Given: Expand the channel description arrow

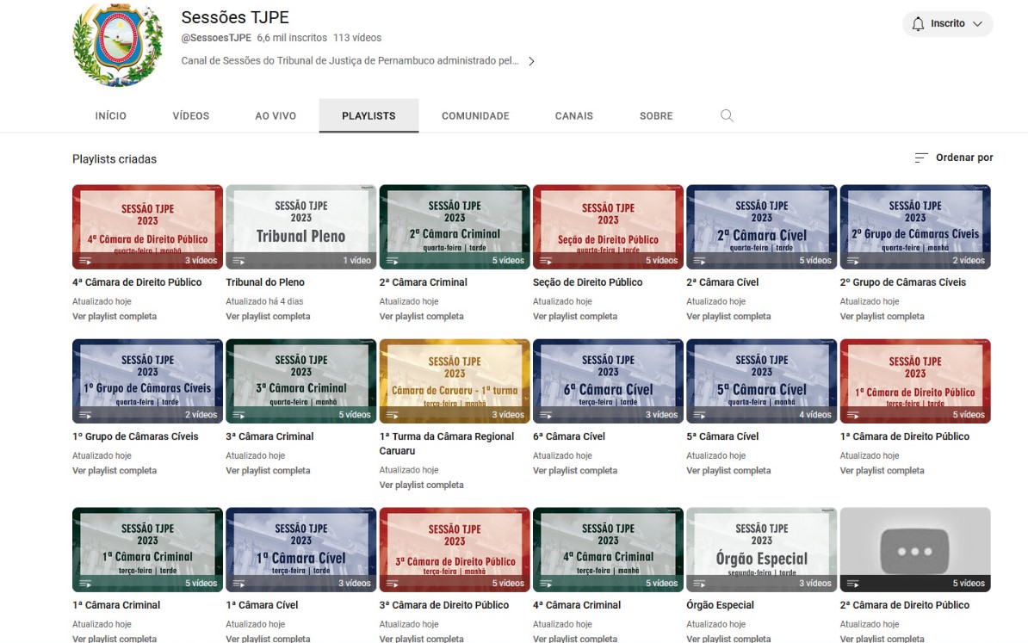Looking at the screenshot, I should pyautogui.click(x=532, y=61).
